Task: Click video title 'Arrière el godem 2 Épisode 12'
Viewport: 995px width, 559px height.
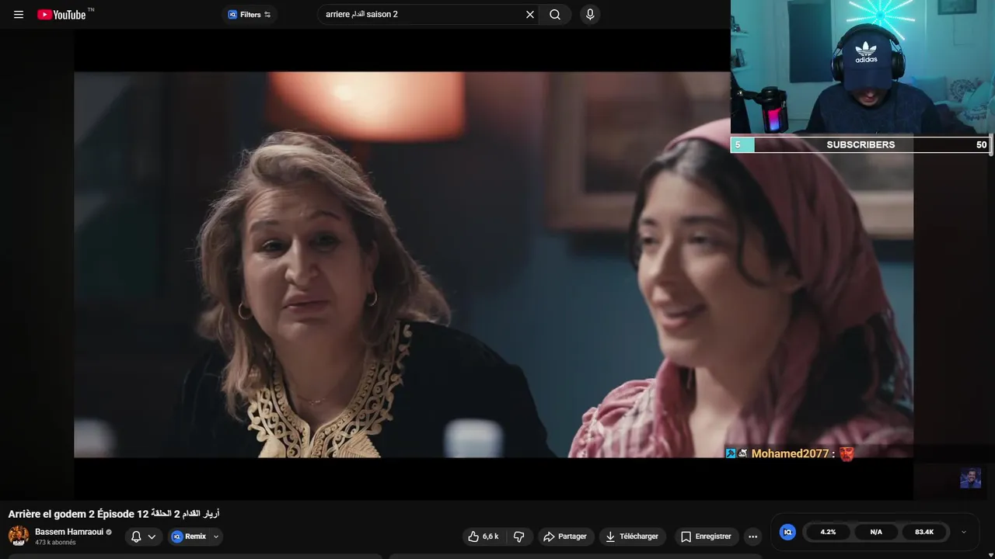Action: pos(114,514)
